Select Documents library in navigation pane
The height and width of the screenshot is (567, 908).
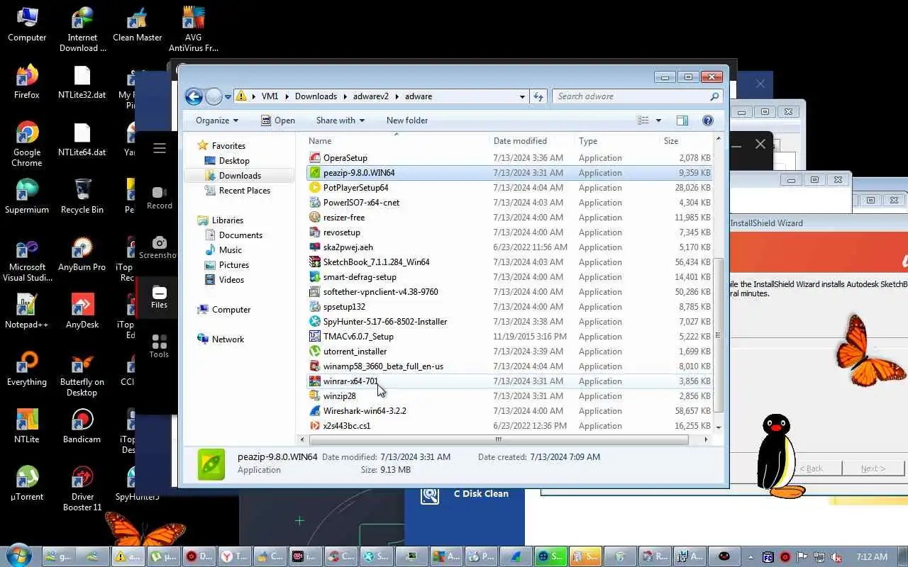240,235
